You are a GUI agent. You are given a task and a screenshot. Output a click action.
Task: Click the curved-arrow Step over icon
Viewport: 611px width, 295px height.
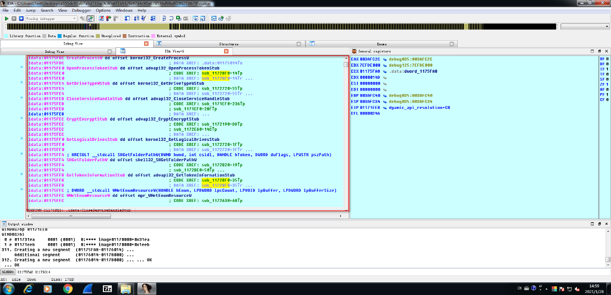tap(171, 18)
